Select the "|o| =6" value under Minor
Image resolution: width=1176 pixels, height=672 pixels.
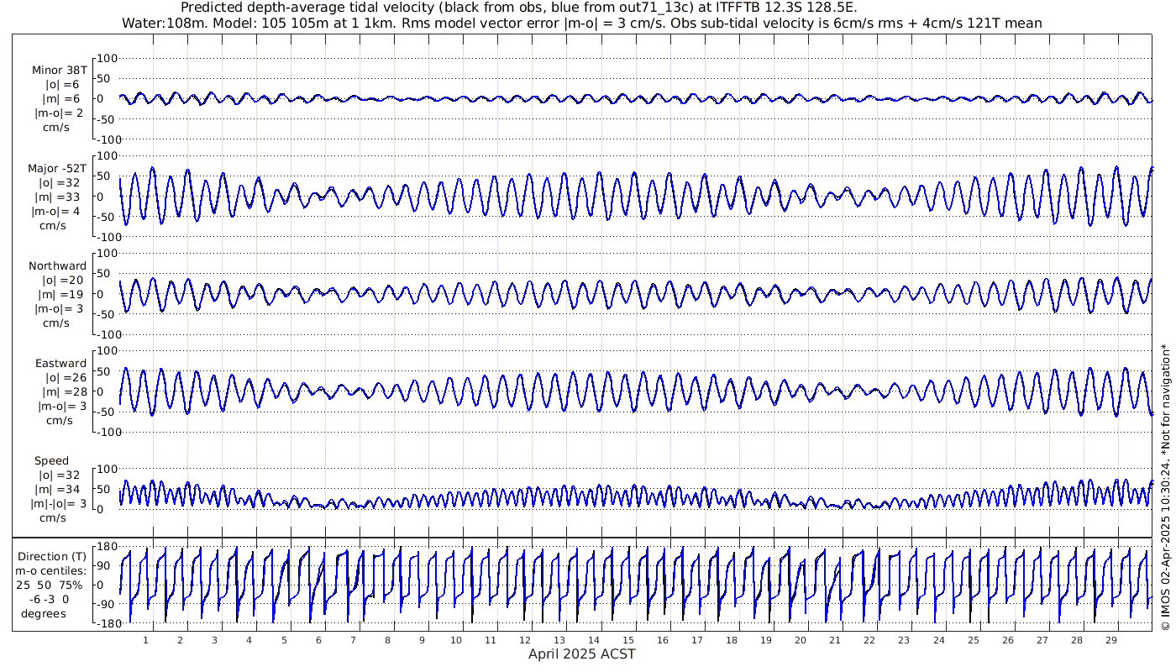[62, 85]
